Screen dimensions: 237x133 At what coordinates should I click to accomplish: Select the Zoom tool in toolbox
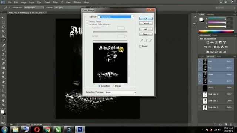pos(3,105)
